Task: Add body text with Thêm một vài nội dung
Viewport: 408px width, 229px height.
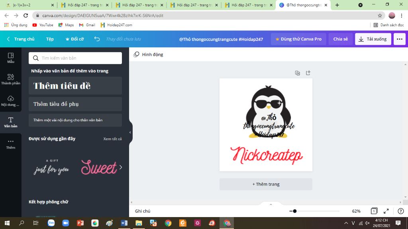Action: point(75,120)
